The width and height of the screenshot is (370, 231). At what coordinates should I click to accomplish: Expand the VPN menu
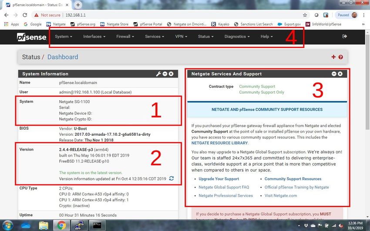(x=181, y=37)
